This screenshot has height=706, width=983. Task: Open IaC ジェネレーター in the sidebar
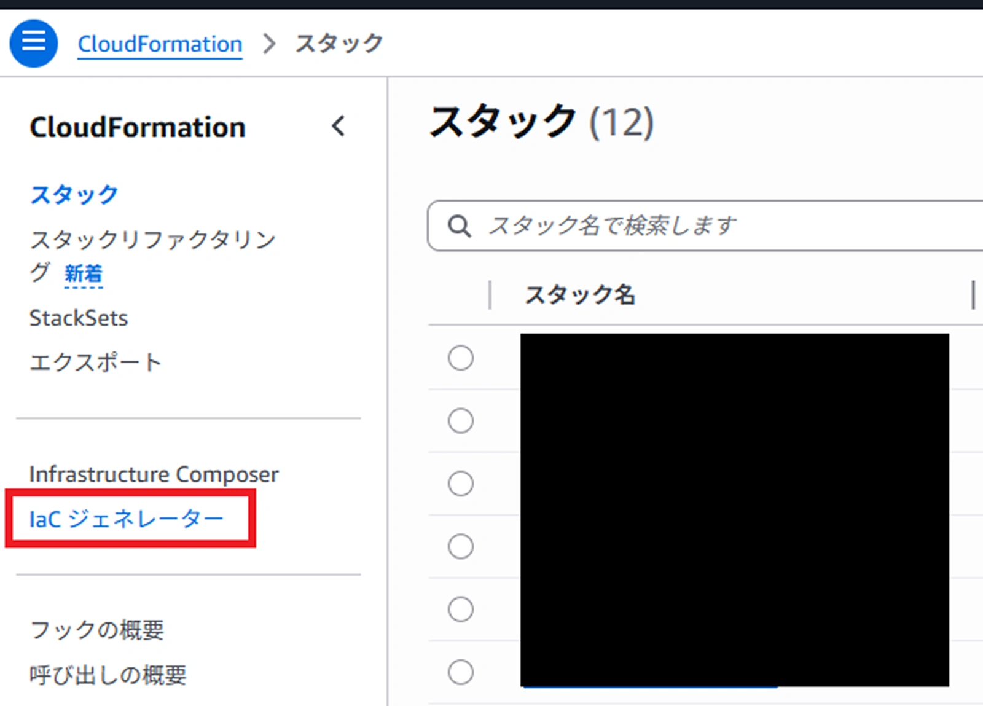pyautogui.click(x=127, y=519)
